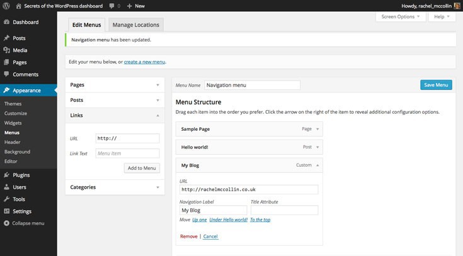This screenshot has width=463, height=256.
Task: Expand the Pages meta box
Action: 157,85
